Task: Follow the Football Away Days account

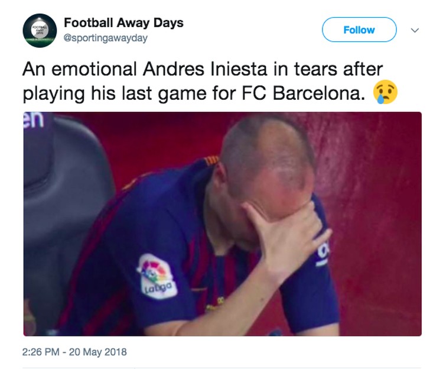Action: pyautogui.click(x=359, y=30)
